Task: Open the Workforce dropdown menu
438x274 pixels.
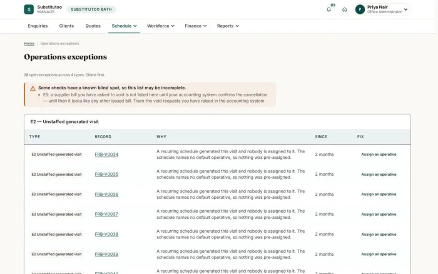Action: pyautogui.click(x=161, y=26)
